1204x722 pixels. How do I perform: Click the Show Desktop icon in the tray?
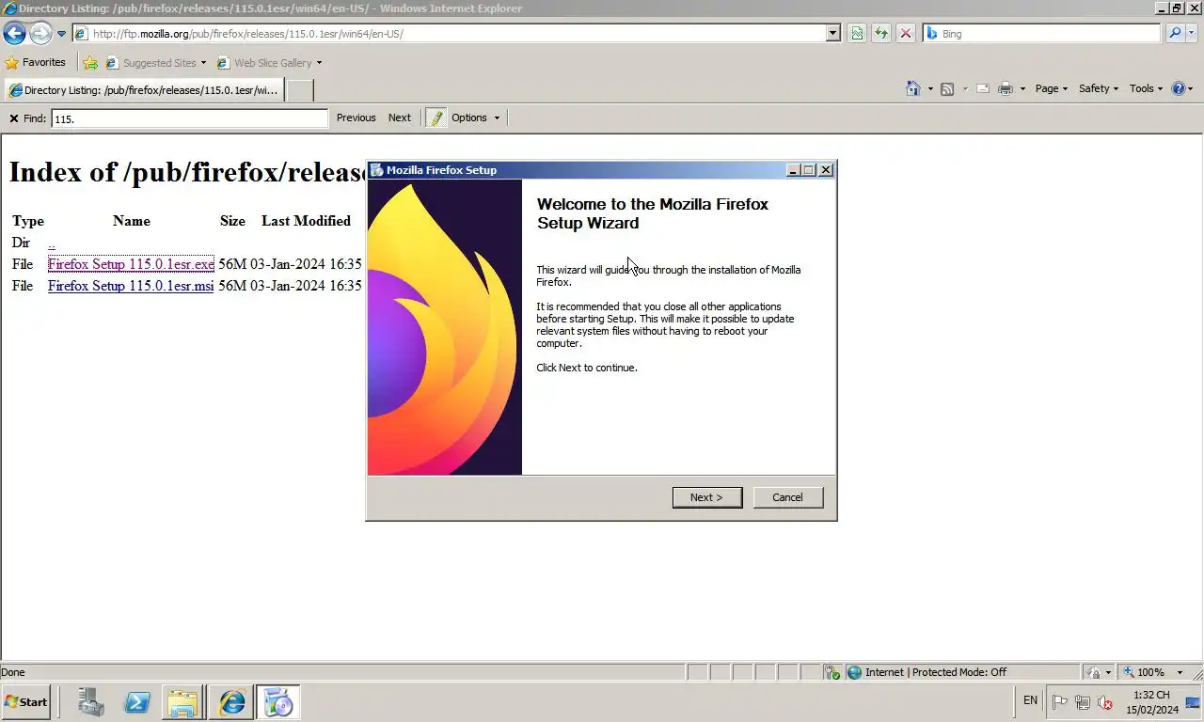(1194, 702)
